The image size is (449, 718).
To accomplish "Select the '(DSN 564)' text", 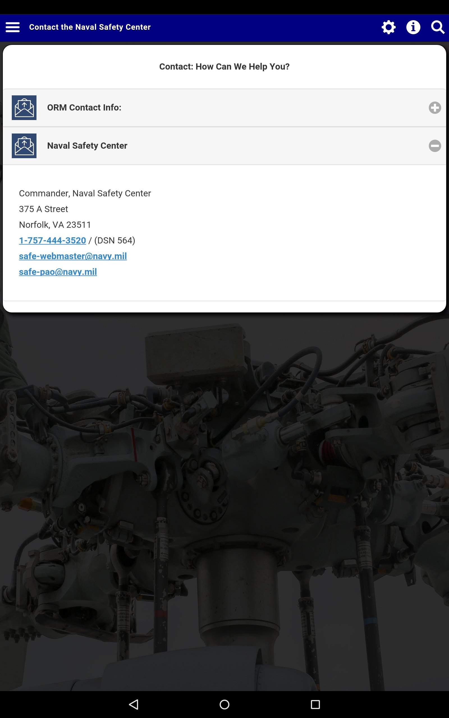I will coord(114,241).
